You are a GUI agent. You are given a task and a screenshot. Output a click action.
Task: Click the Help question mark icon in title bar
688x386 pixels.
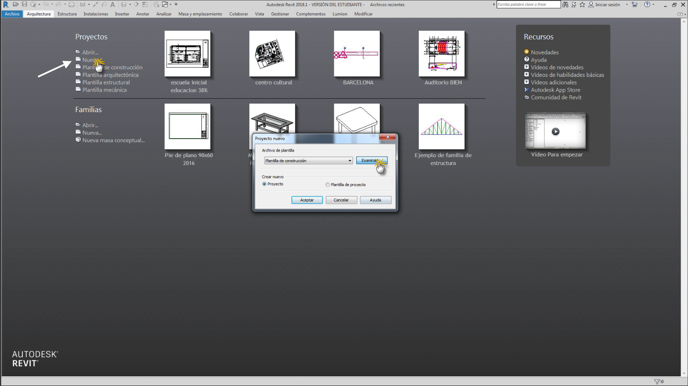[x=647, y=4]
